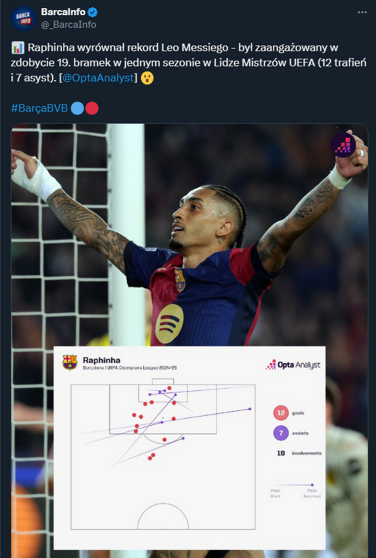Click the Pass Received legend marker

(x=312, y=485)
